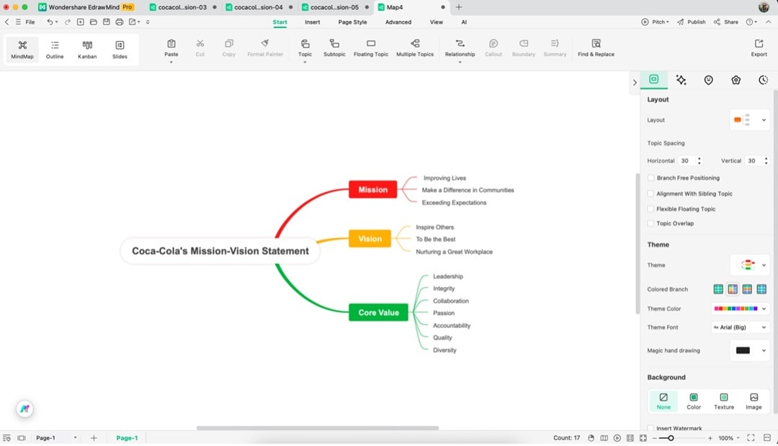The height and width of the screenshot is (446, 778).
Task: Open the AI ribbon tab
Action: tap(464, 22)
